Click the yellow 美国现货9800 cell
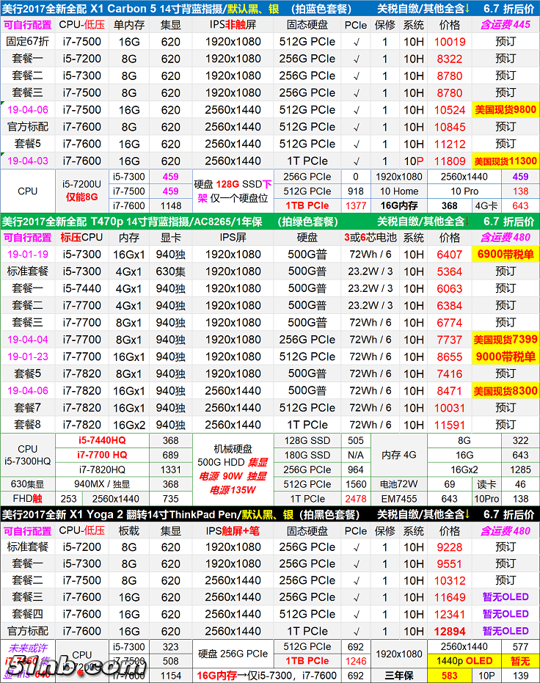This screenshot has width=540, height=683. (505, 110)
